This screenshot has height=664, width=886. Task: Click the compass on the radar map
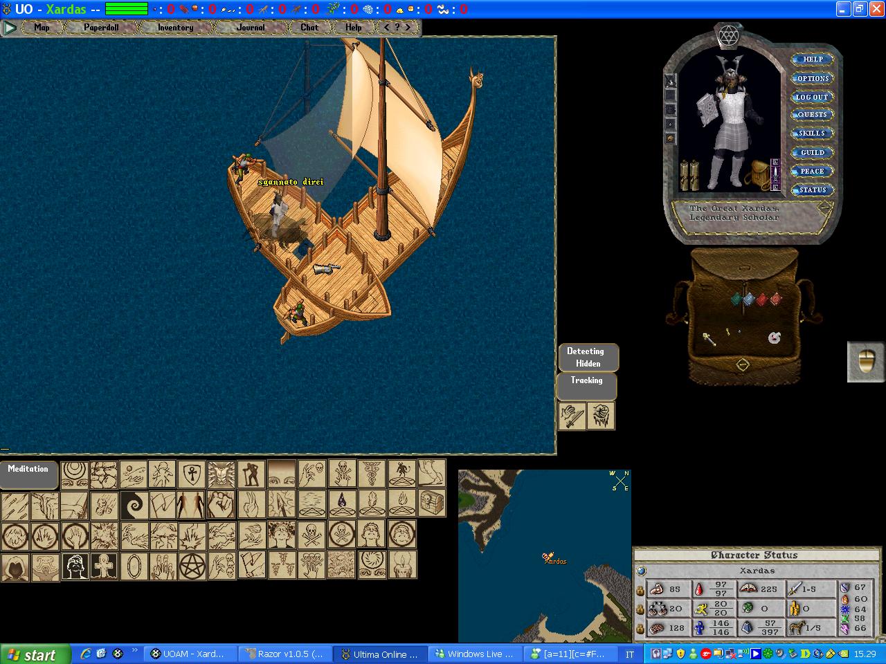620,480
